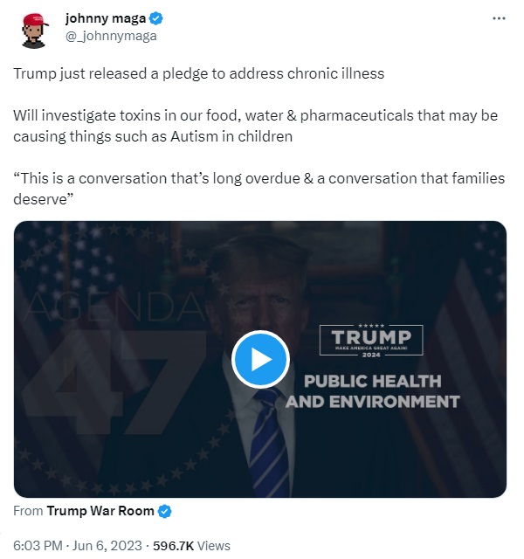The image size is (524, 559).
Task: Open the johnny maga display name
Action: tap(105, 19)
